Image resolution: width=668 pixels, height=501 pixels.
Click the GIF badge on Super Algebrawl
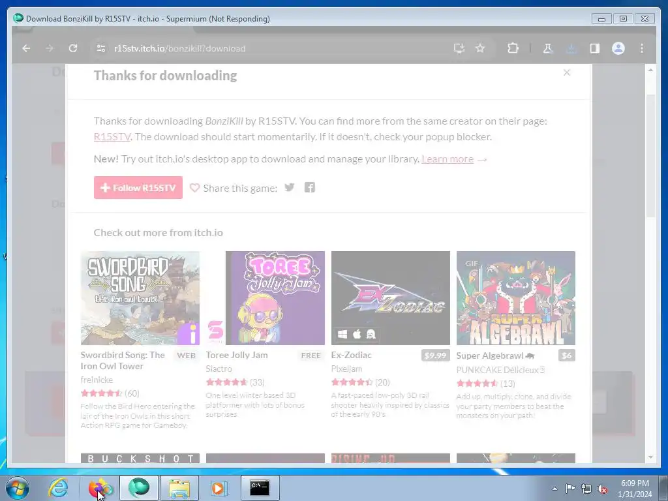coord(472,264)
